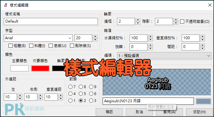Image resolution: width=214 pixels, height=117 pixels.
Task: Edit the preview text field Aegisub\N0123
Action: tap(148, 101)
